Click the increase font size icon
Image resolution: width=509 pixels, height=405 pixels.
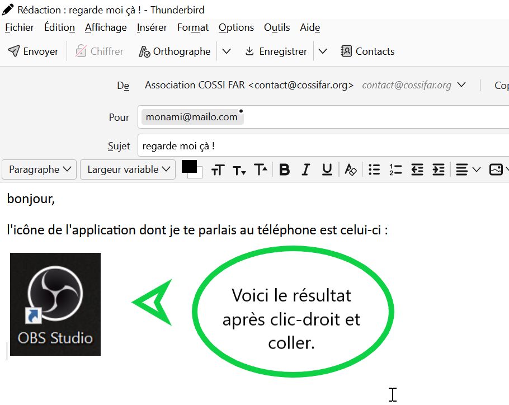(261, 170)
